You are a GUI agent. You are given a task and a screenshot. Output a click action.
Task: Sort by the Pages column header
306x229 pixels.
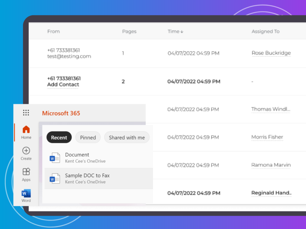coord(129,31)
